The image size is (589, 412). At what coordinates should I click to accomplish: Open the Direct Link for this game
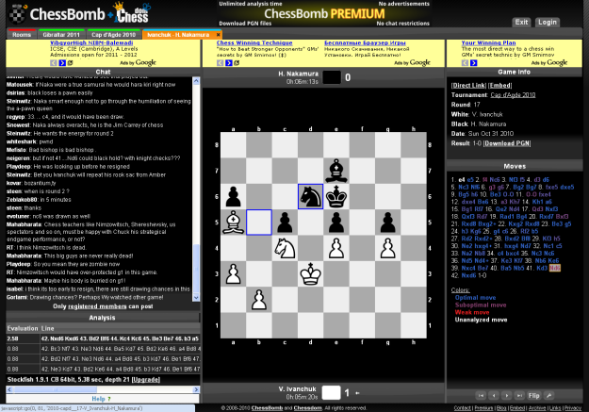(x=468, y=85)
